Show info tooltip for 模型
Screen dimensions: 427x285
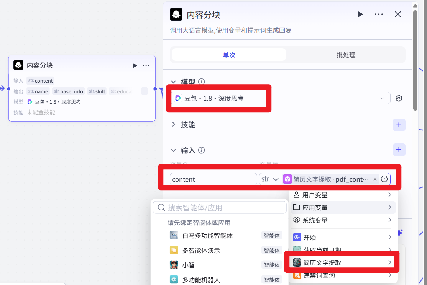coord(202,81)
